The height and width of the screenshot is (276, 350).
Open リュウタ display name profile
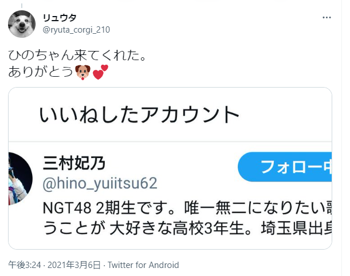pos(60,18)
